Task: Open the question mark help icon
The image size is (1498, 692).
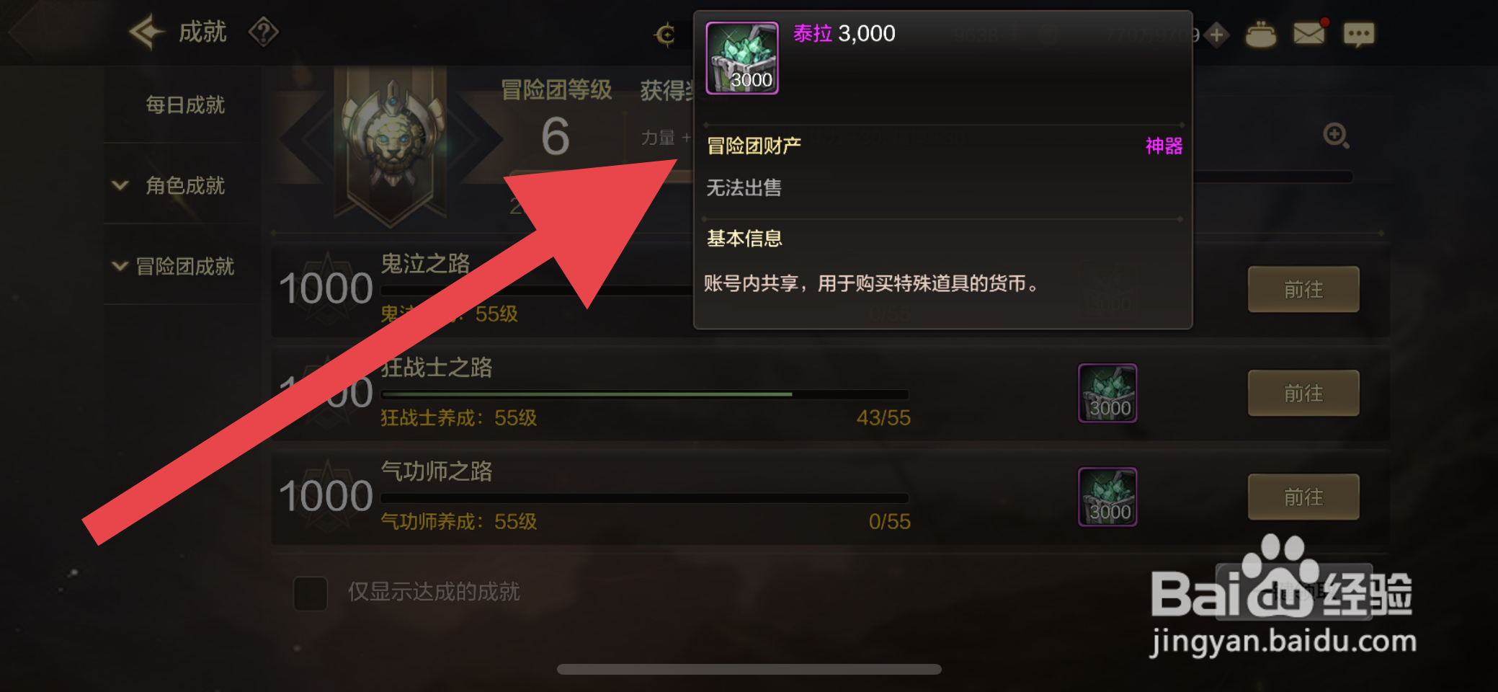Action: tap(264, 32)
